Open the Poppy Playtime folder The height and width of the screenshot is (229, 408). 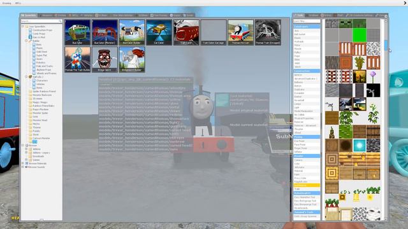(40, 109)
